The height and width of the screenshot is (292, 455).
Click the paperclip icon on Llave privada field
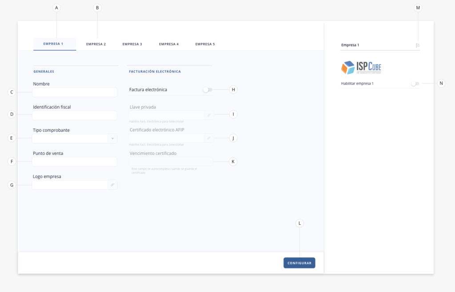click(209, 114)
